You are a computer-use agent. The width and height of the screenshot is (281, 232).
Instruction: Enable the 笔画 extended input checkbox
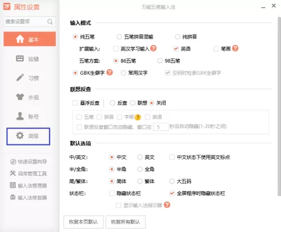(x=216, y=49)
